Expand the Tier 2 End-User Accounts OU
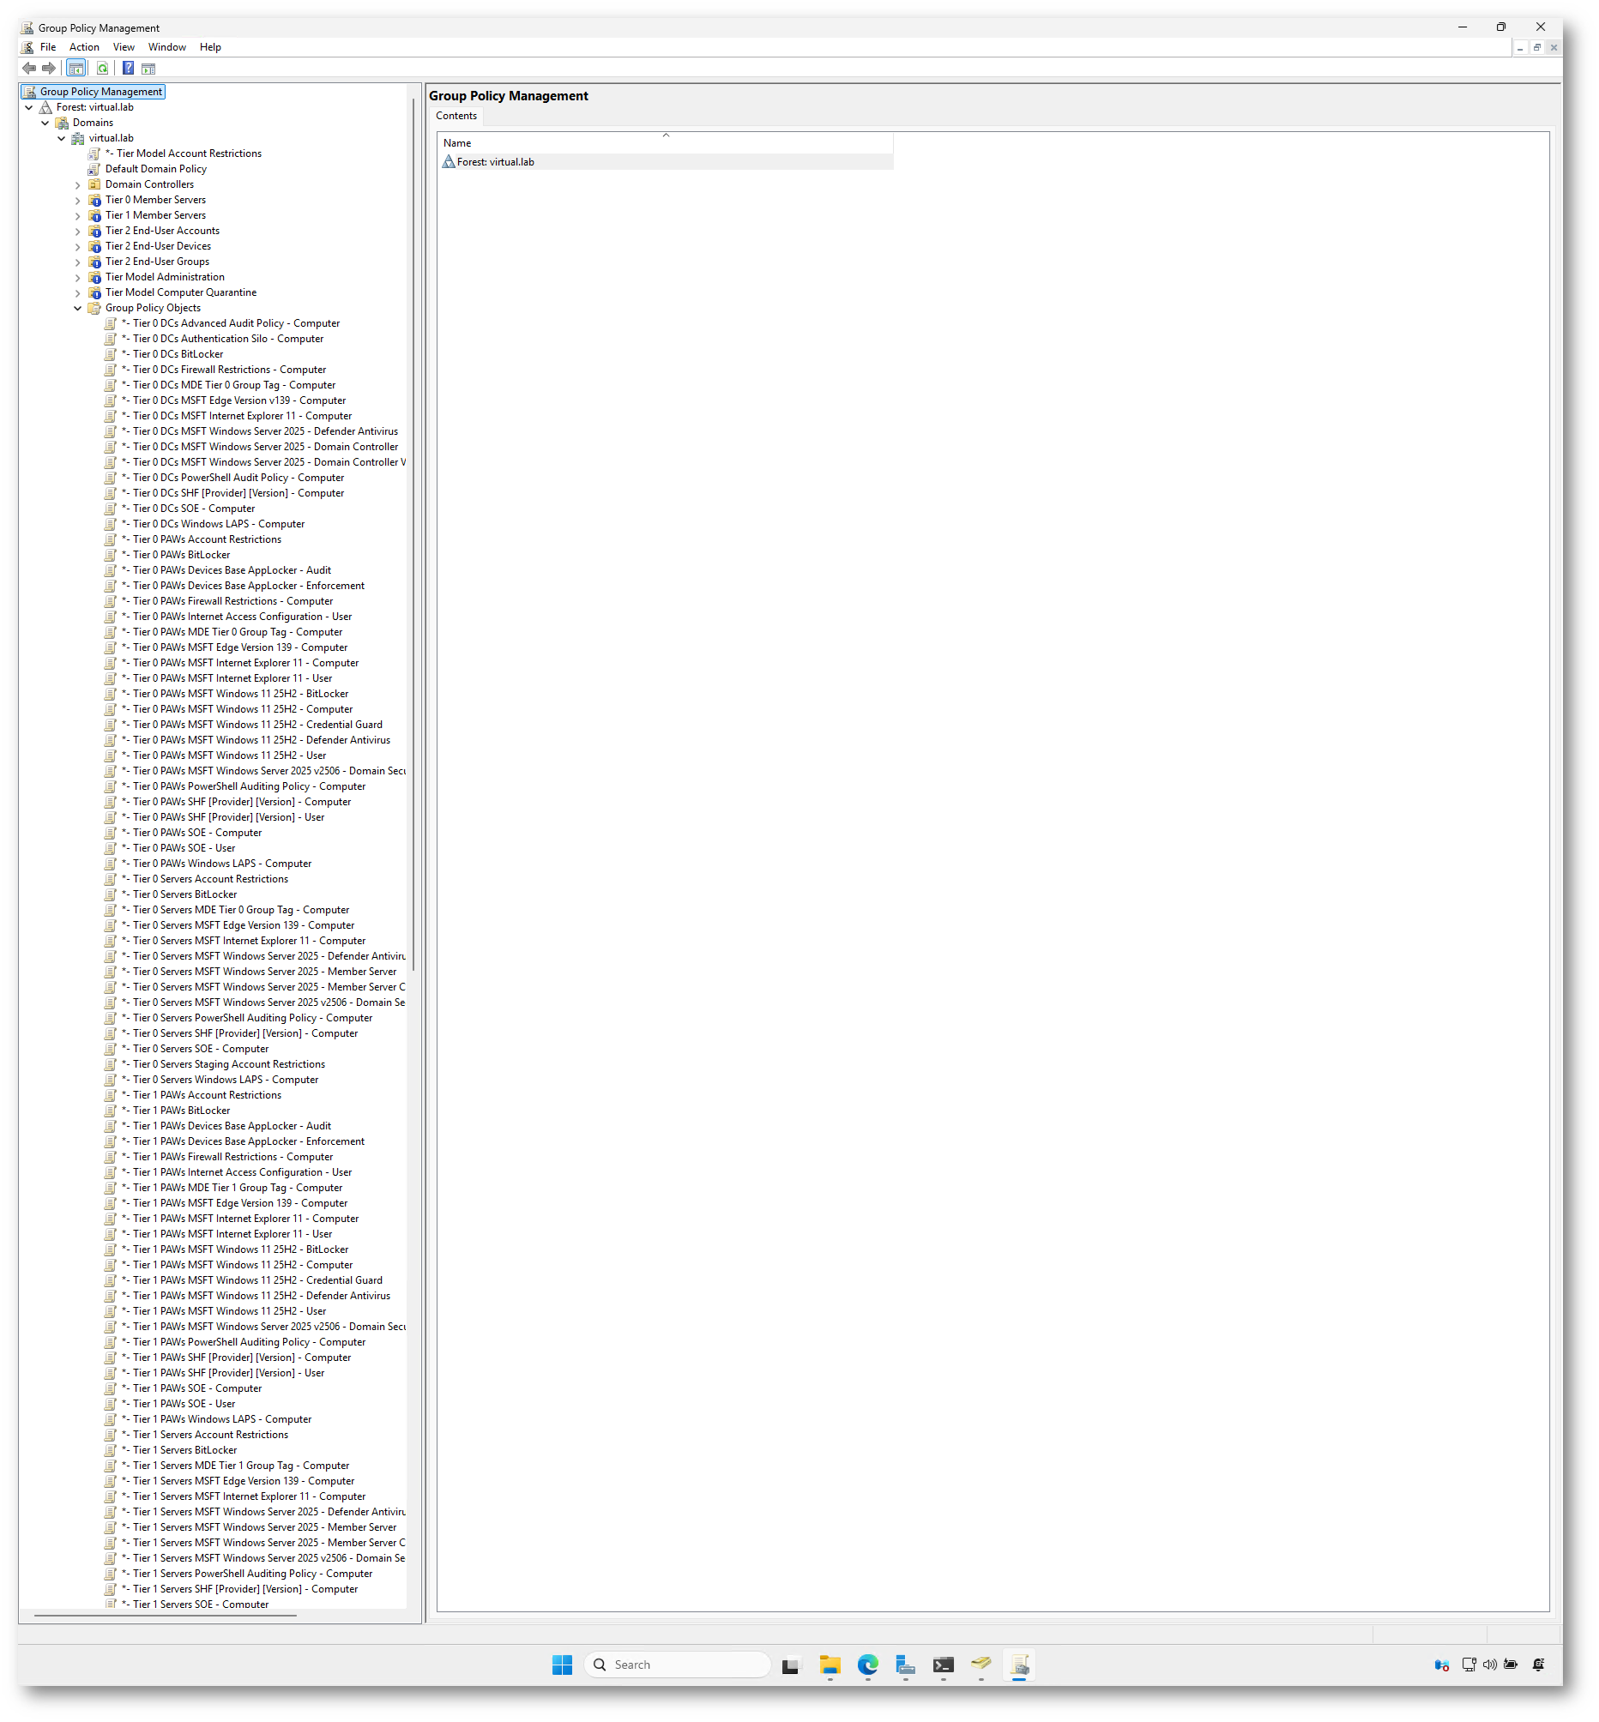The height and width of the screenshot is (1722, 1599). 78,232
